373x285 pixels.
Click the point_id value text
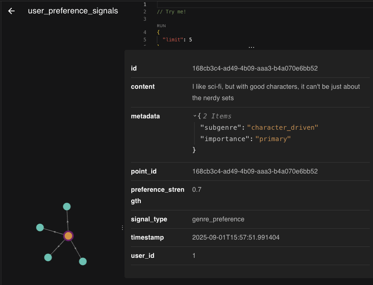point(255,171)
